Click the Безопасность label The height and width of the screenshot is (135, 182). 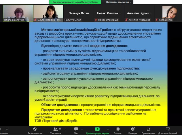point(35,133)
